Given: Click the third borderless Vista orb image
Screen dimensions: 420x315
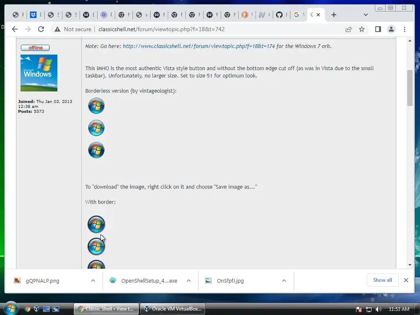Looking at the screenshot, I should [x=96, y=150].
